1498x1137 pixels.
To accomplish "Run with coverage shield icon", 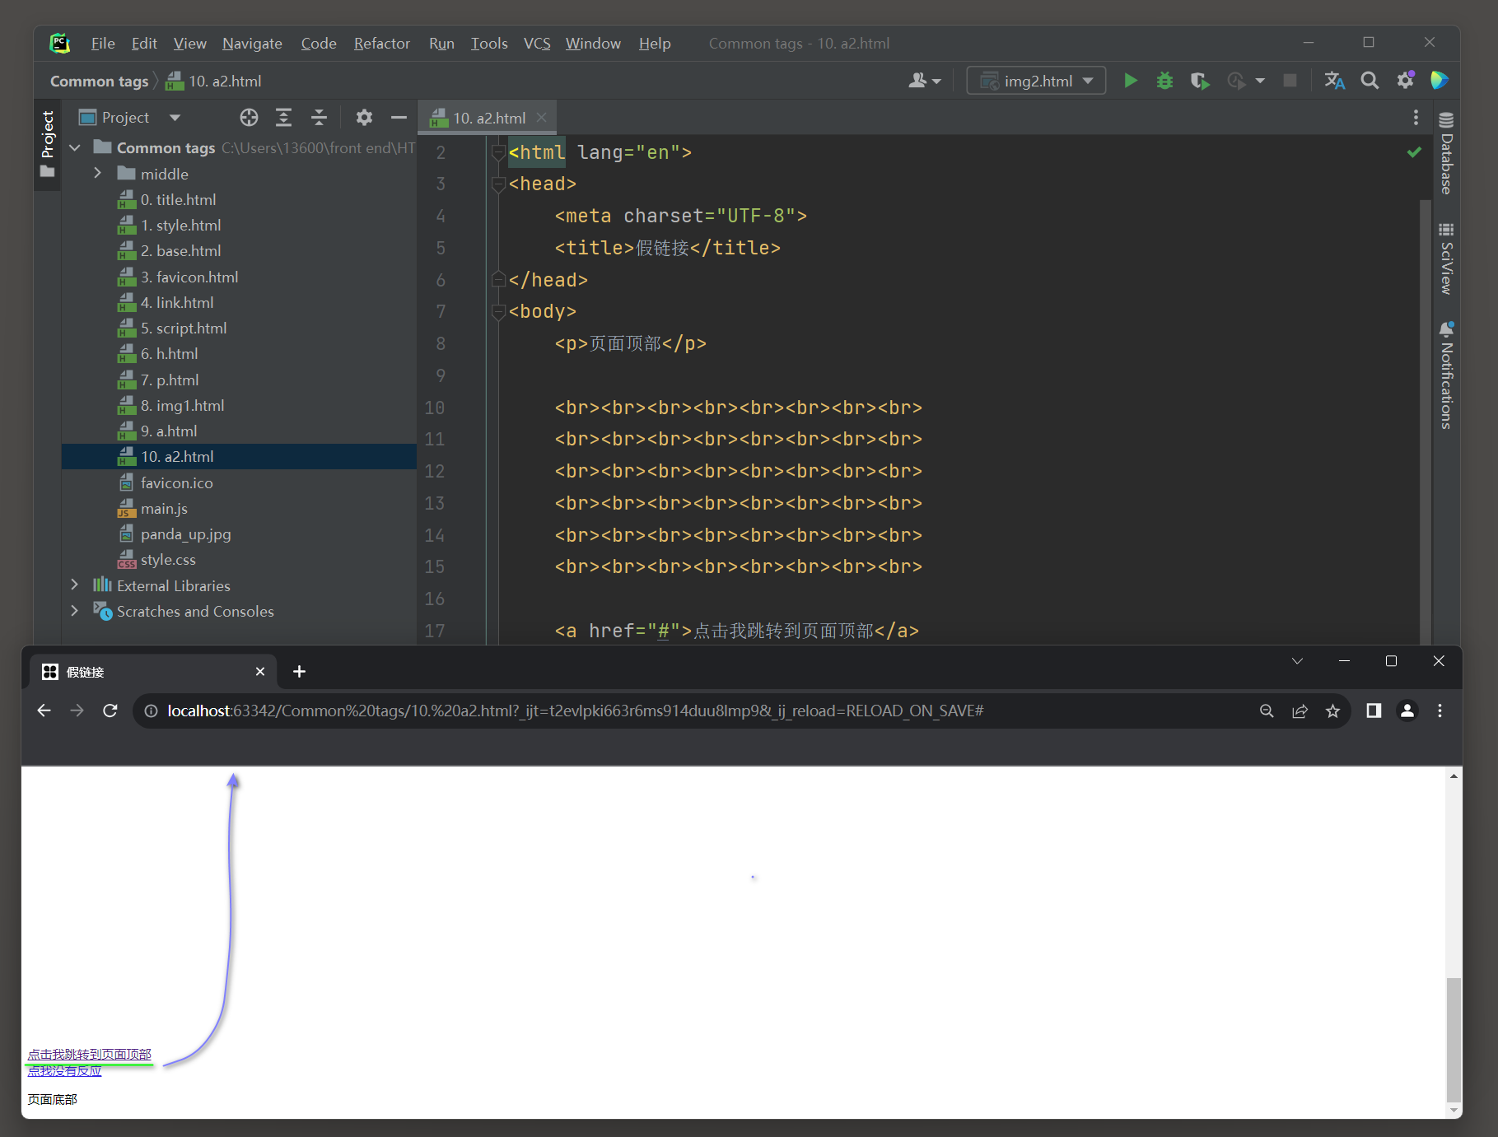I will click(x=1200, y=81).
